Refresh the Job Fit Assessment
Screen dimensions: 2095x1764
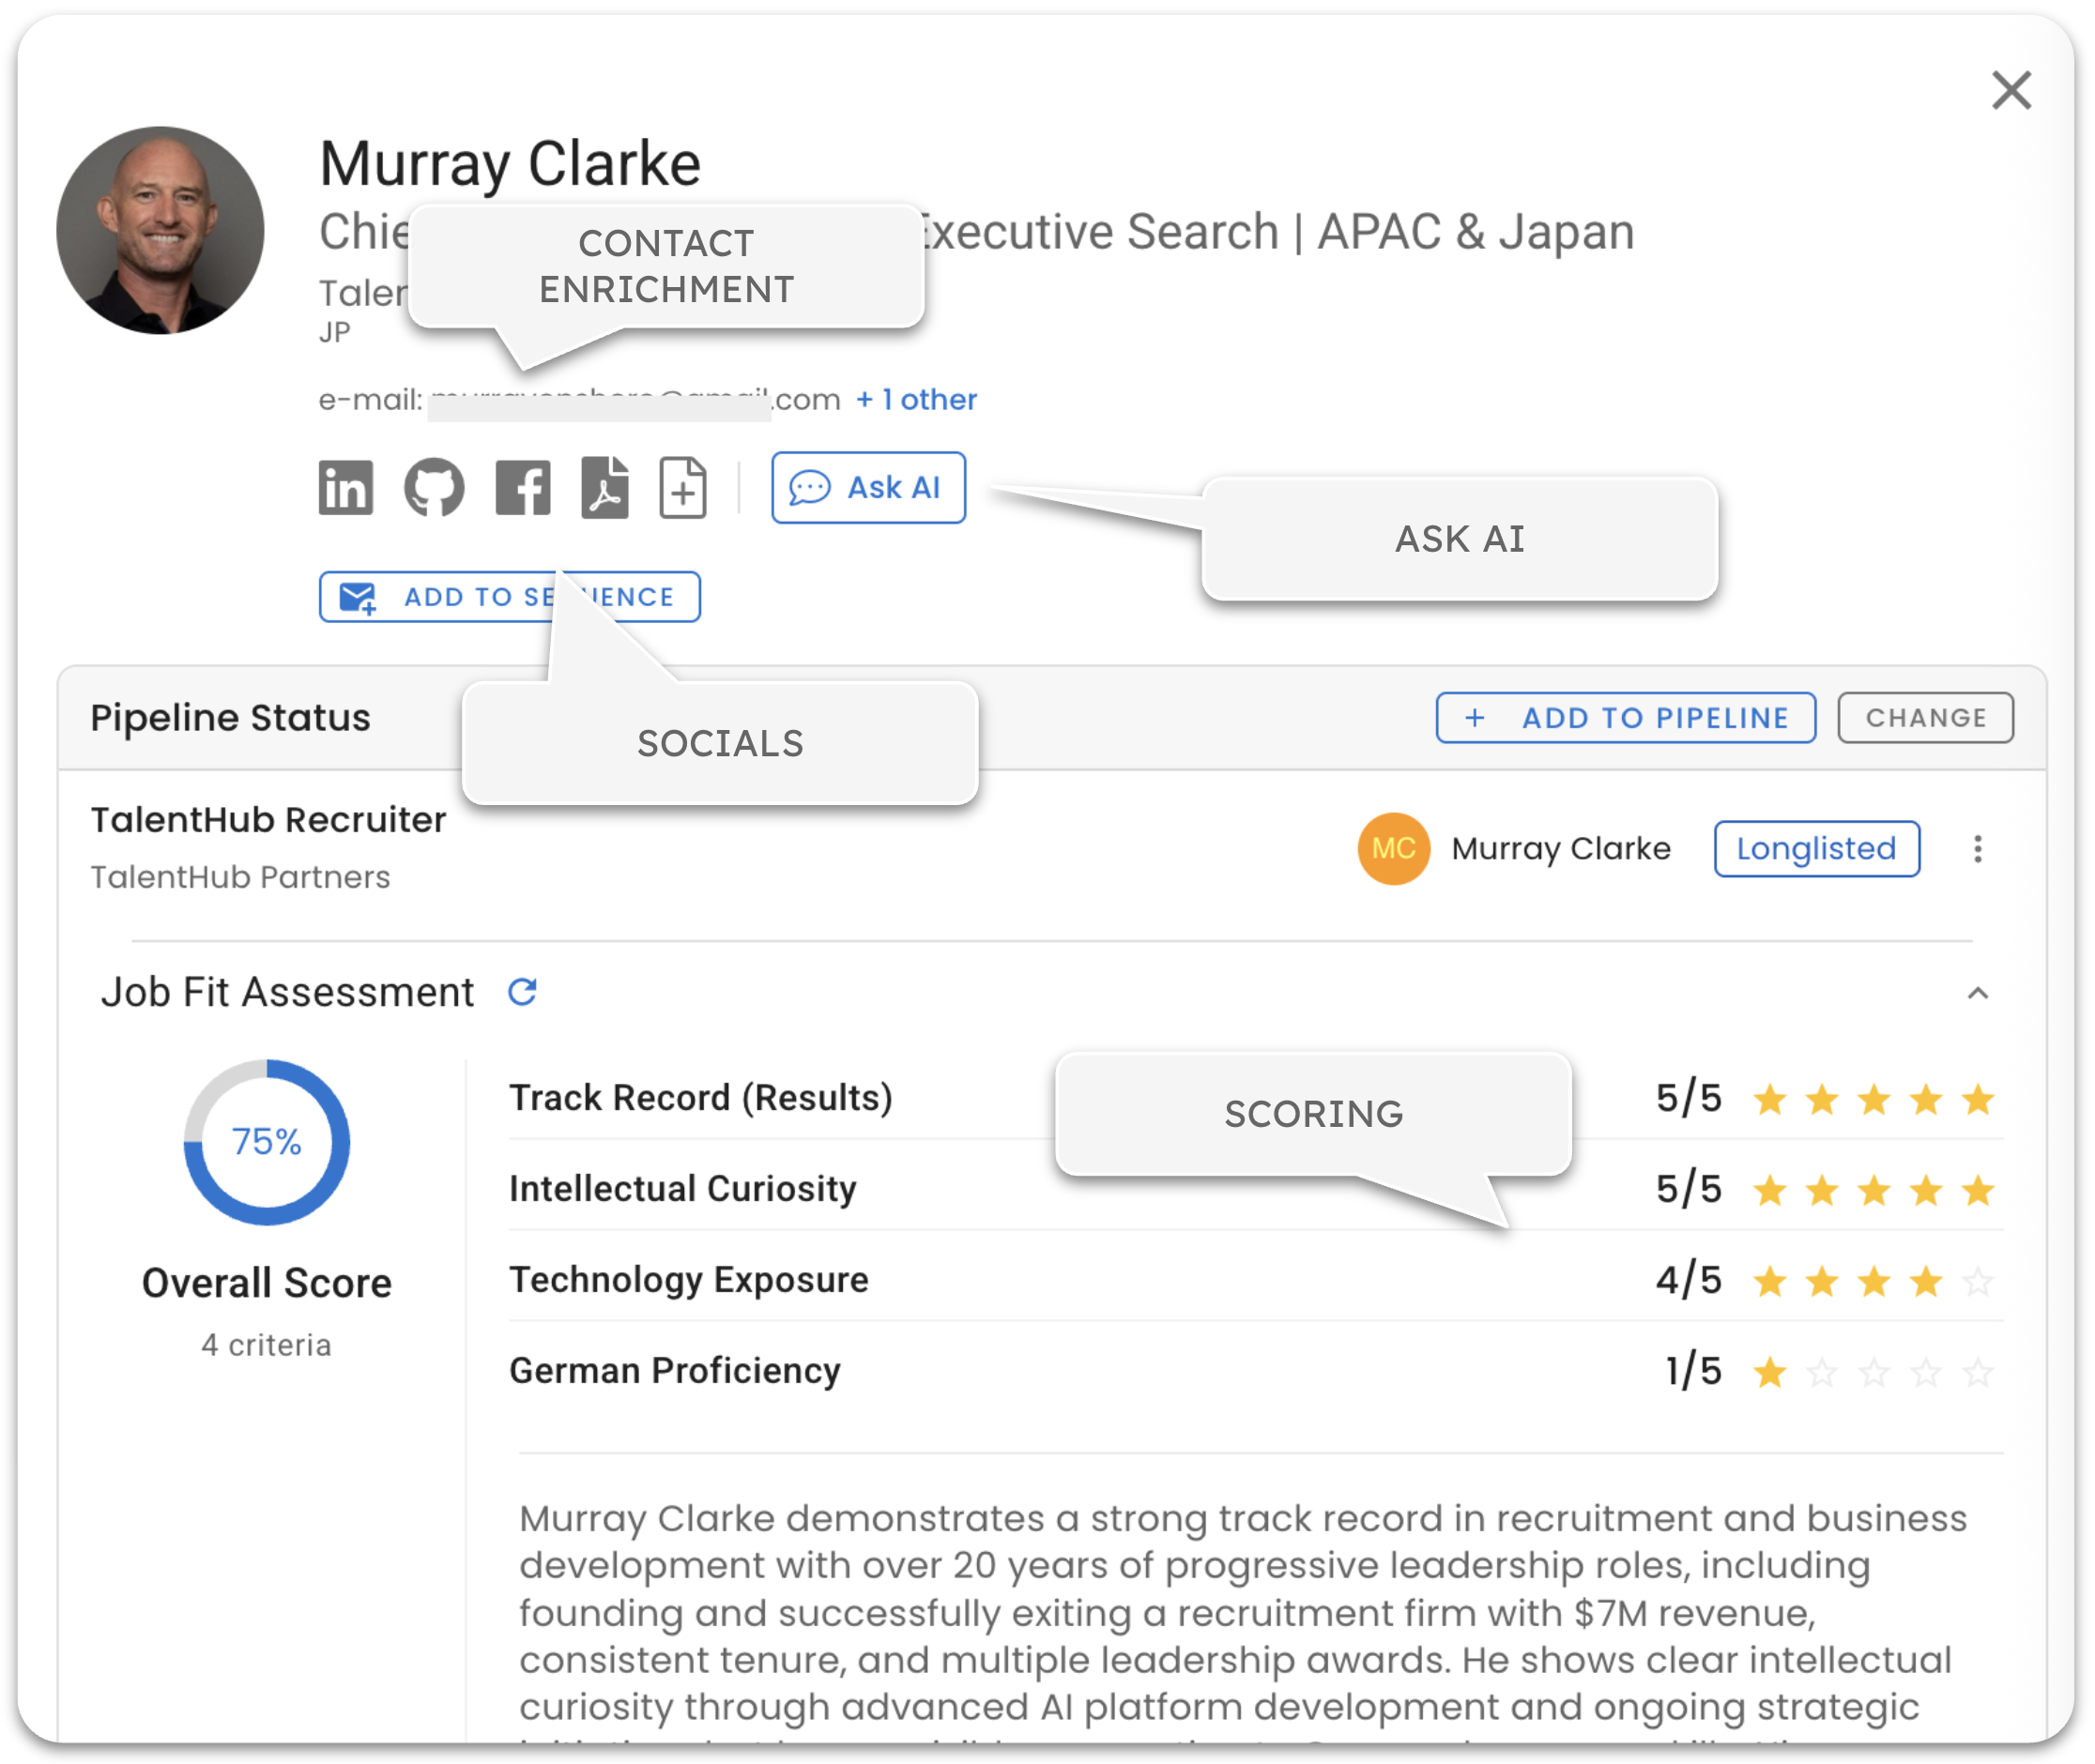click(522, 992)
